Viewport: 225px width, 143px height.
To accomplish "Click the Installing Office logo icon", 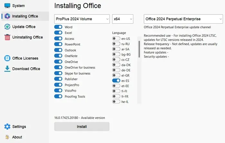I will pos(7,16).
